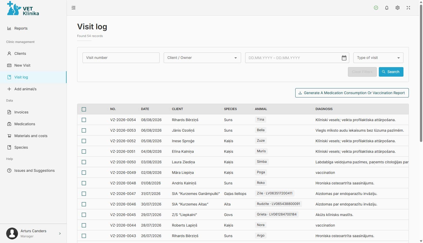
Task: Click the DATE column header
Action: click(145, 109)
